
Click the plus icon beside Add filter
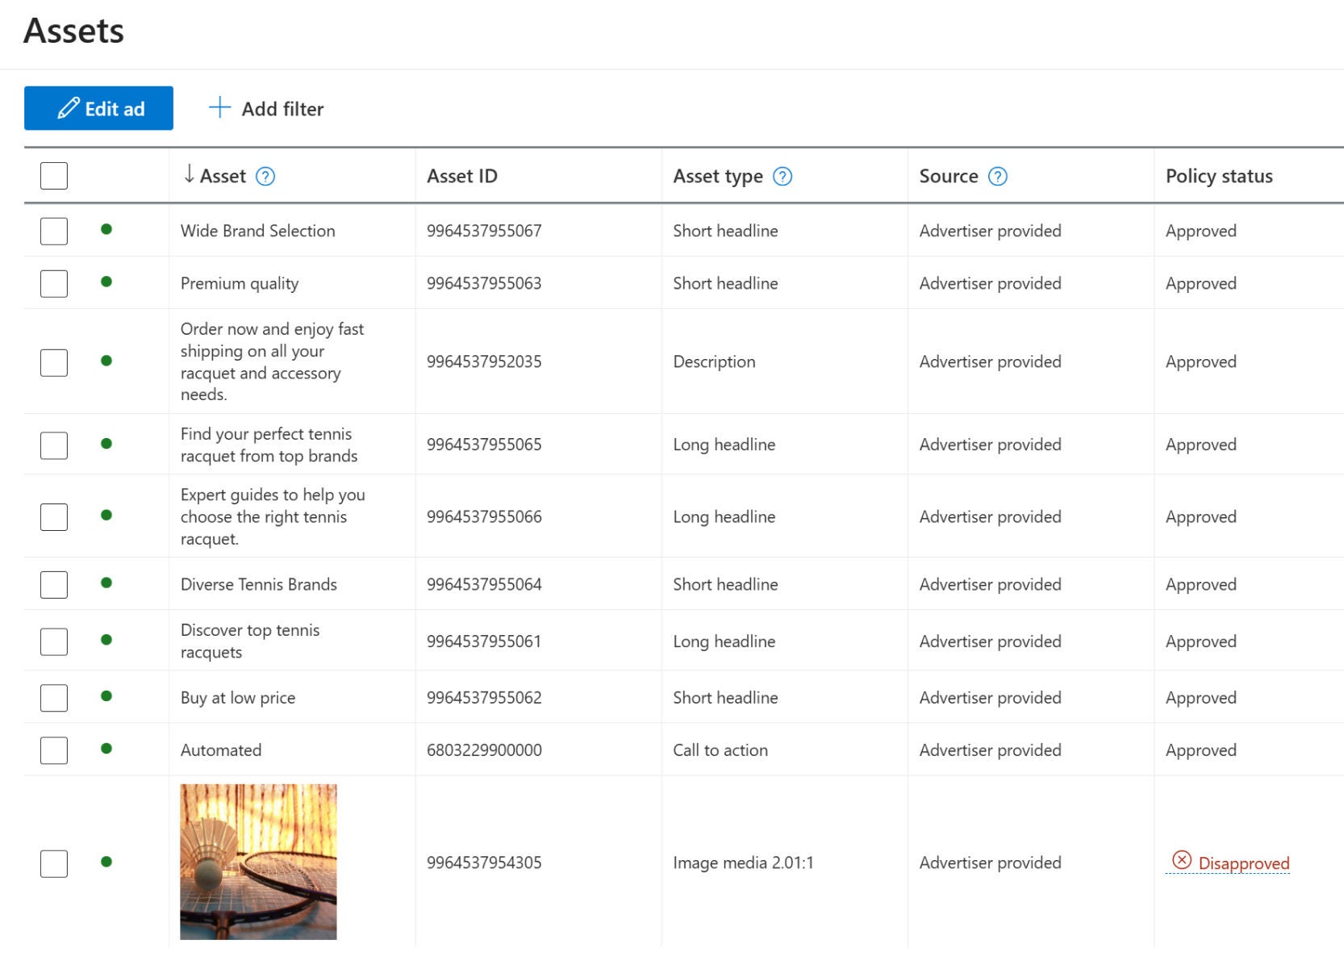pos(218,107)
